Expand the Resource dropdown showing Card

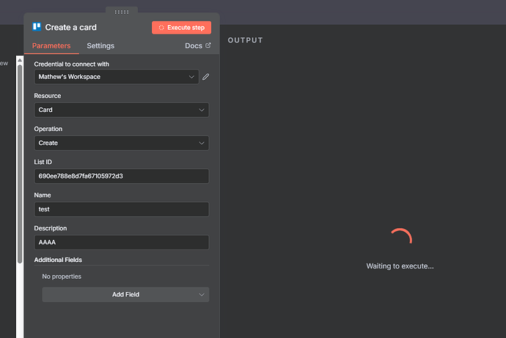(x=121, y=110)
